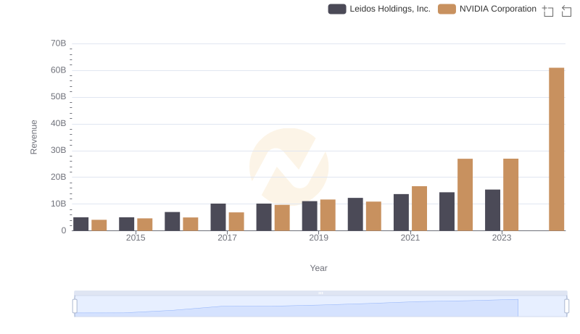Click the 60B y-axis label
Viewport: 580px width, 334px height.
[x=59, y=70]
